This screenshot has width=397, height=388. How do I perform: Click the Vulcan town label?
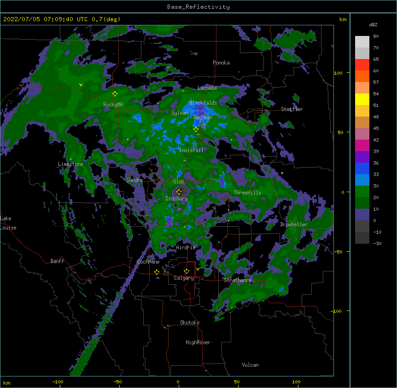tap(250, 365)
